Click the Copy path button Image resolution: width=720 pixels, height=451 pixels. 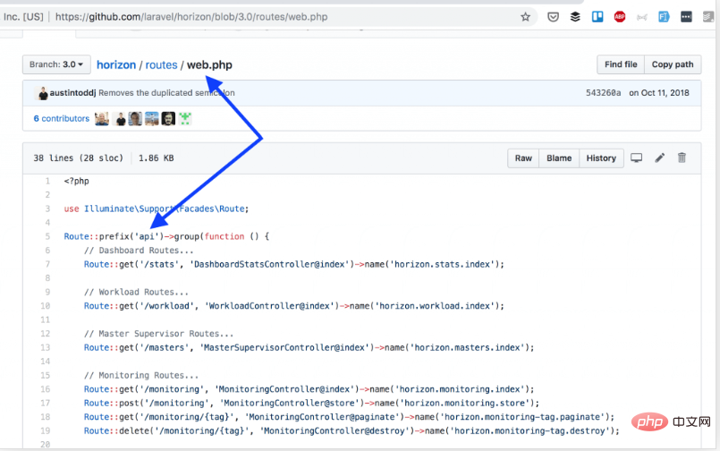(673, 64)
